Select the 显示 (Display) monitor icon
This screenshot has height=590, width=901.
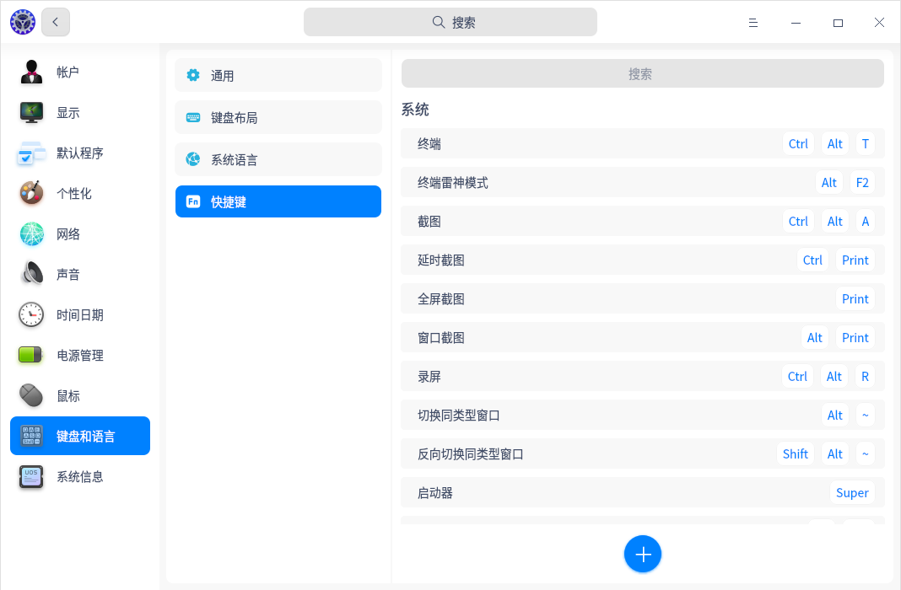click(x=32, y=113)
